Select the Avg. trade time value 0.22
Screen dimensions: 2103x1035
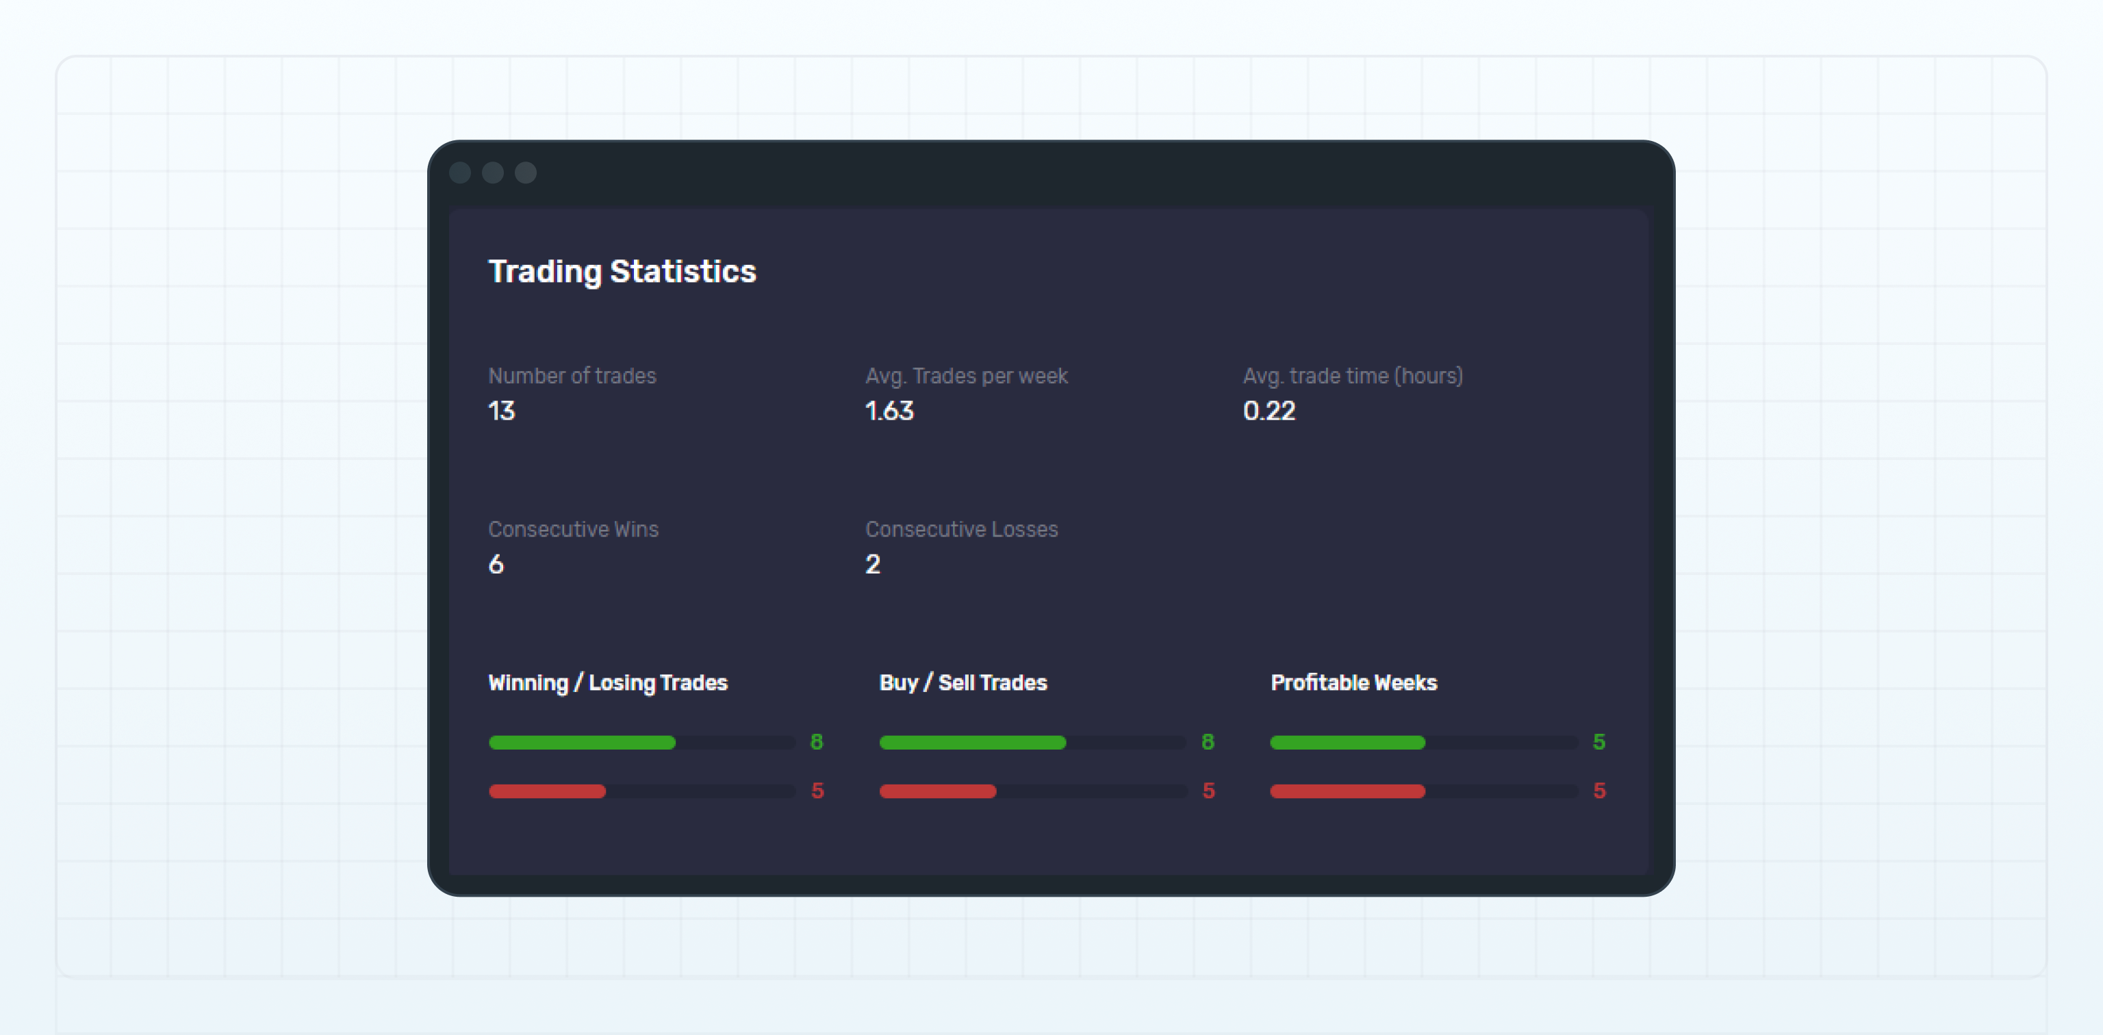pos(1268,411)
